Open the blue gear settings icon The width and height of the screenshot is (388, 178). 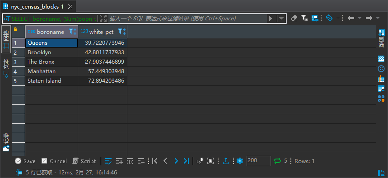239,161
